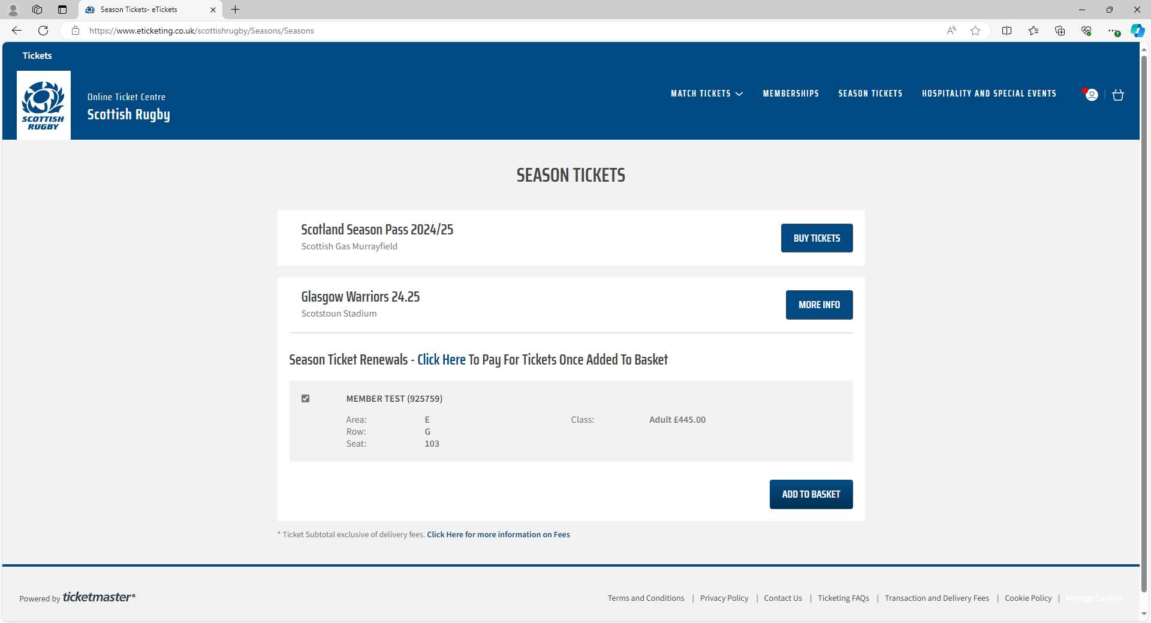1151x623 pixels.
Task: Click Scottish Rugby site title text
Action: tap(129, 115)
